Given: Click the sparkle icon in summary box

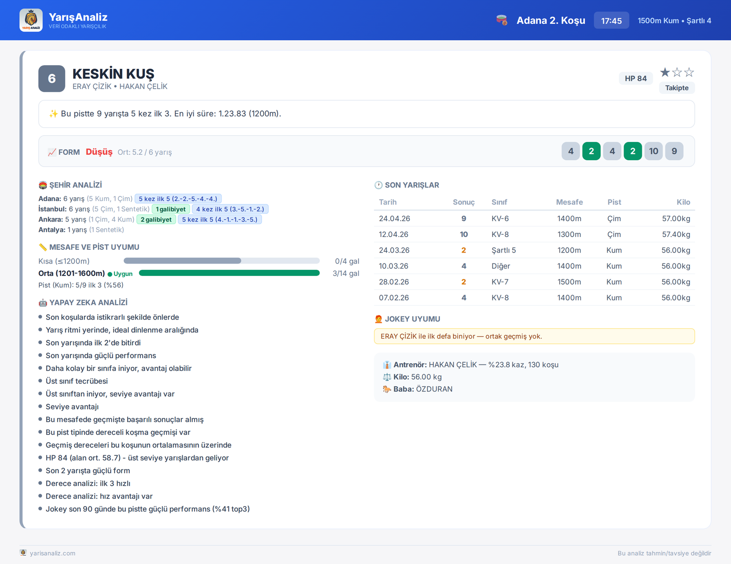Looking at the screenshot, I should pos(53,114).
